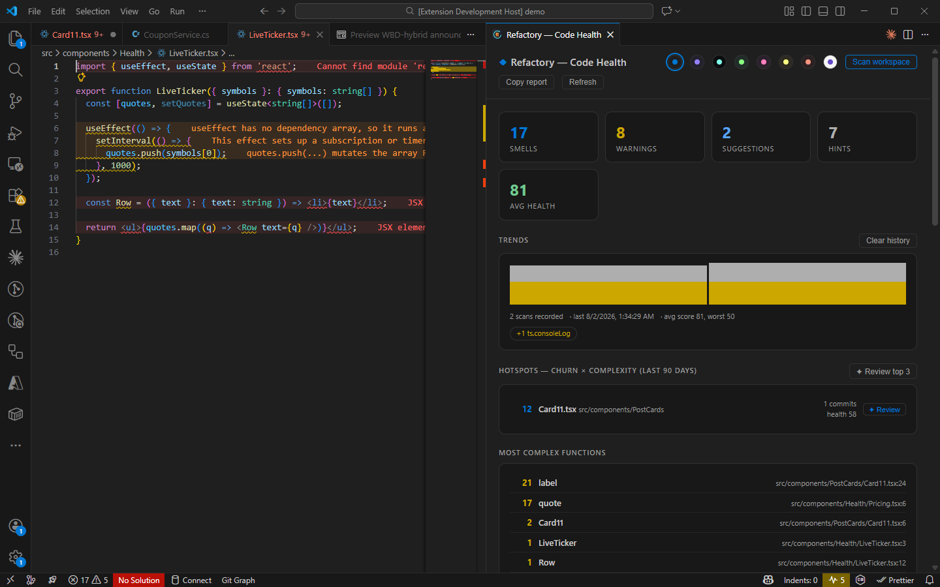
Task: Open the Source Control view
Action: (x=16, y=101)
